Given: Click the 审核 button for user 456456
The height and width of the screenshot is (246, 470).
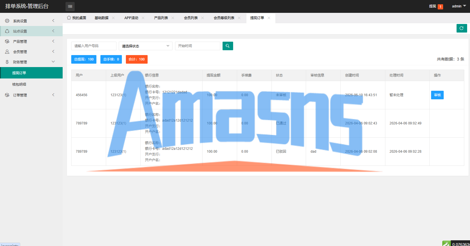Looking at the screenshot, I should [x=437, y=95].
